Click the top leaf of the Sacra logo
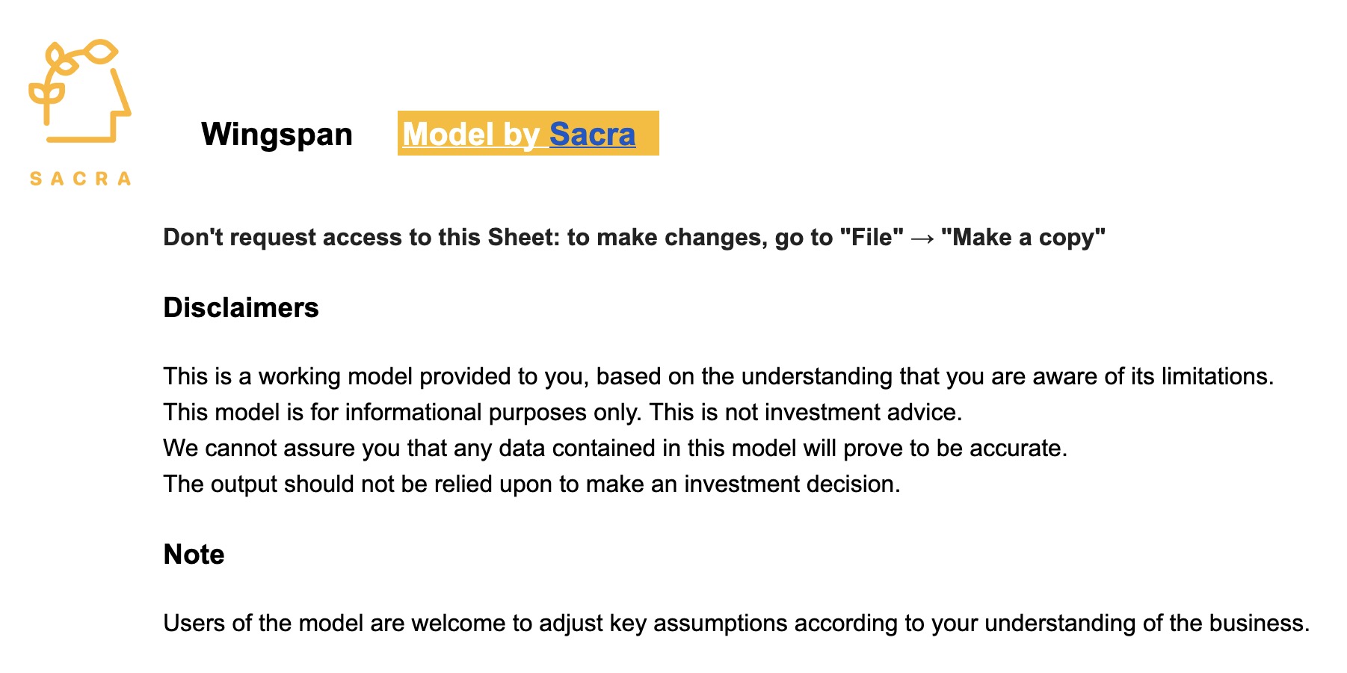Screen dimensions: 1347x673 [x=101, y=52]
